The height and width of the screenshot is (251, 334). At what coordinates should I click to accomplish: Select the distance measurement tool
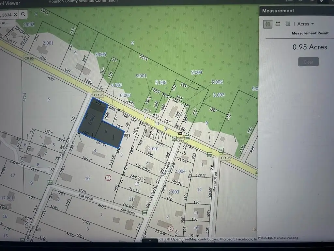click(278, 24)
